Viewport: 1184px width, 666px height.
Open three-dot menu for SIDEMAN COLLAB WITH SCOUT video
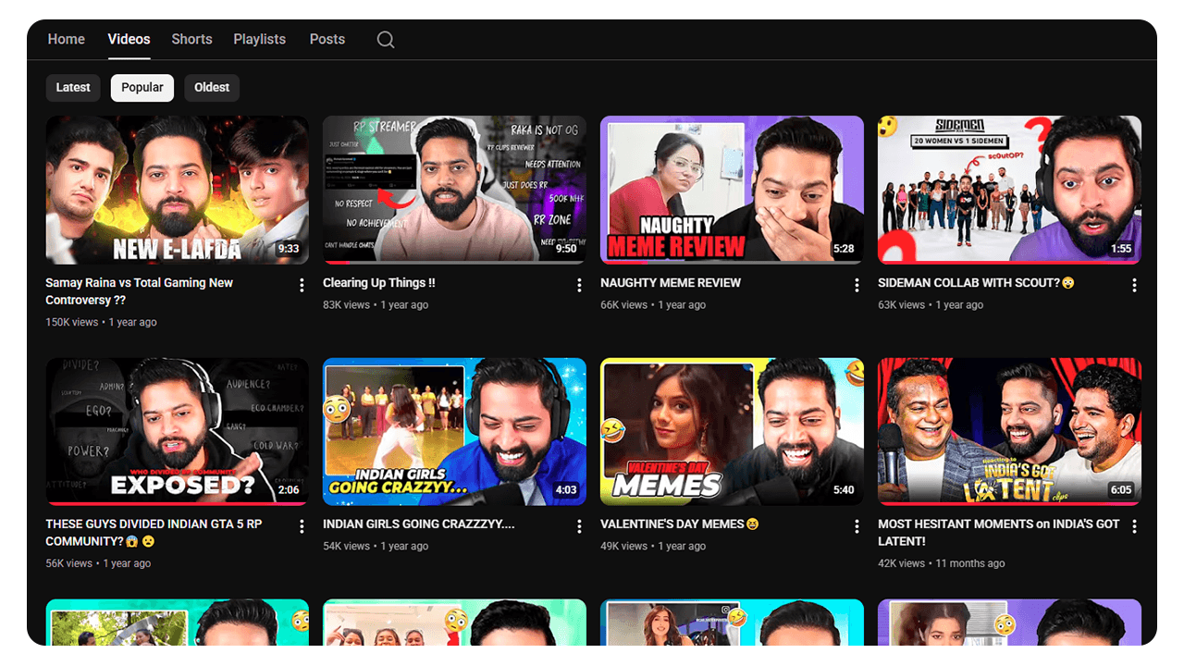(x=1134, y=285)
